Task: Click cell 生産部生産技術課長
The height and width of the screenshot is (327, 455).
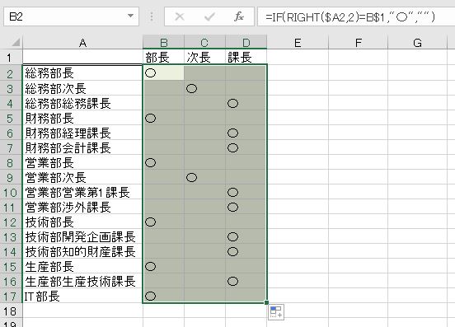Action: click(82, 281)
